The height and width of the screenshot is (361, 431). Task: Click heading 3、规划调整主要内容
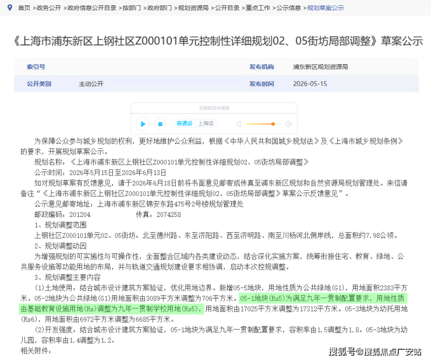pos(68,277)
